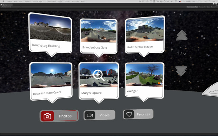This screenshot has height=136, width=218.
Task: Click the Favorites label on its button
Action: [x=143, y=114]
